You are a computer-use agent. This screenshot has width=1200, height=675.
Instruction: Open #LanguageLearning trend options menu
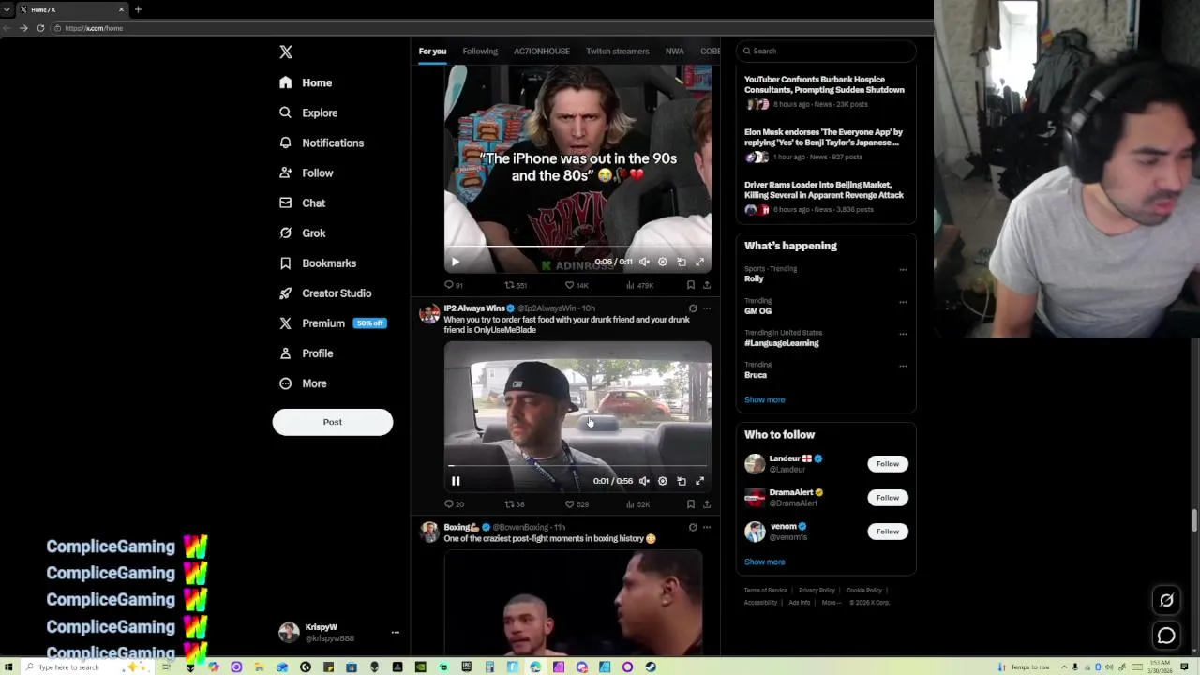(903, 334)
